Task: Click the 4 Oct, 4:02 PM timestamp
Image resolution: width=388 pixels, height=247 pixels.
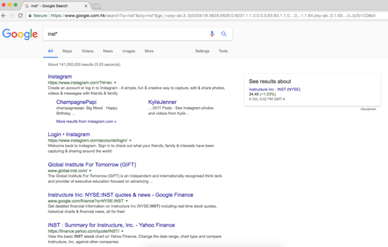Action: [267, 99]
